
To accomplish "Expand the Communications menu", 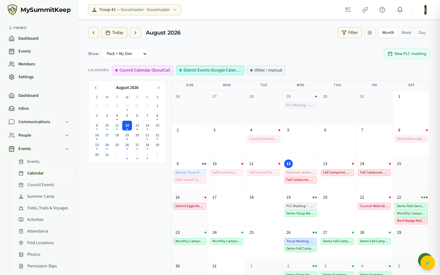I will point(39,122).
